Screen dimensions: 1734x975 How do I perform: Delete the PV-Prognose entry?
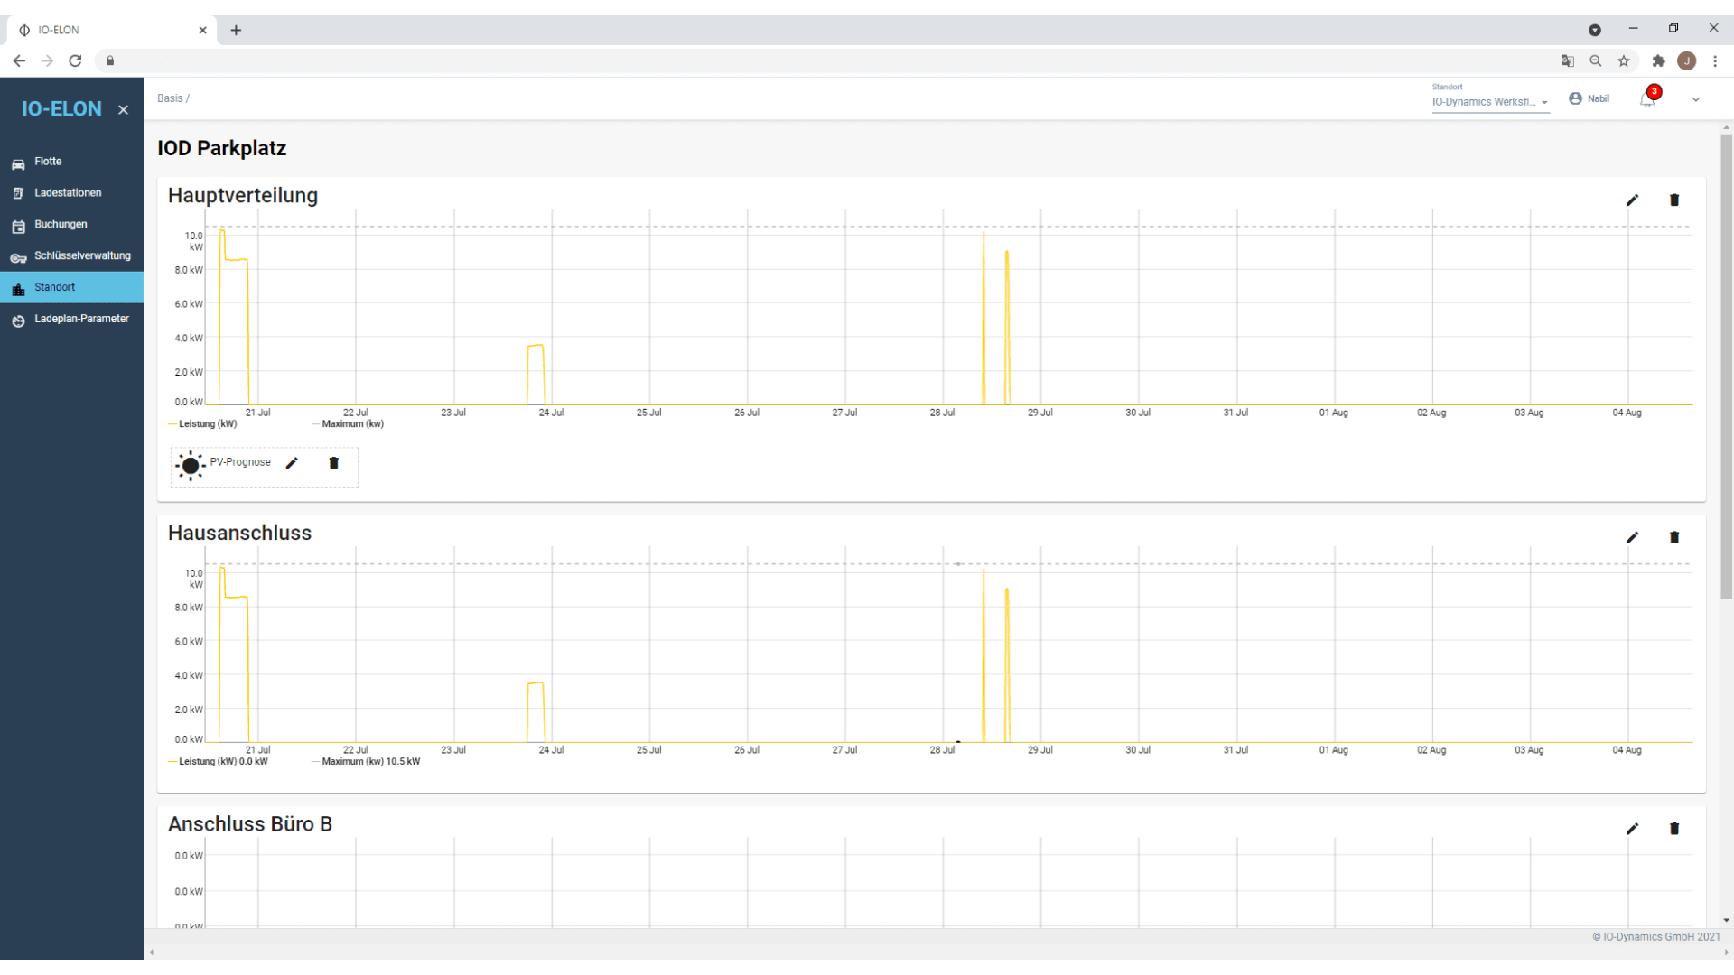[x=333, y=463]
